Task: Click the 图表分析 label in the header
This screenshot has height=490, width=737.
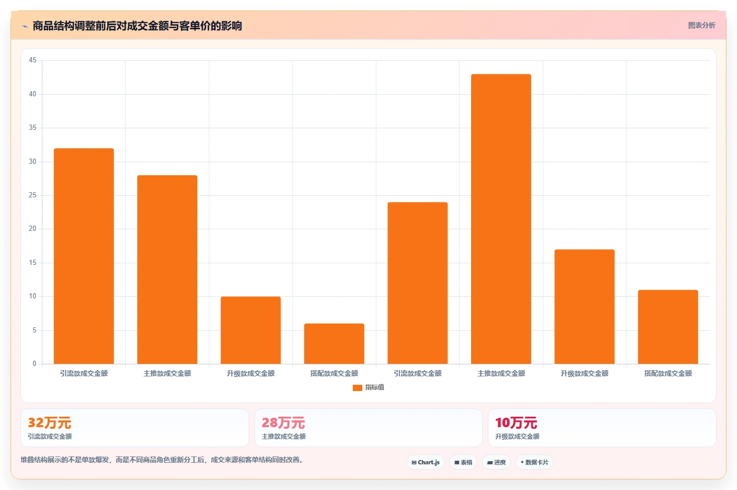Action: tap(701, 25)
